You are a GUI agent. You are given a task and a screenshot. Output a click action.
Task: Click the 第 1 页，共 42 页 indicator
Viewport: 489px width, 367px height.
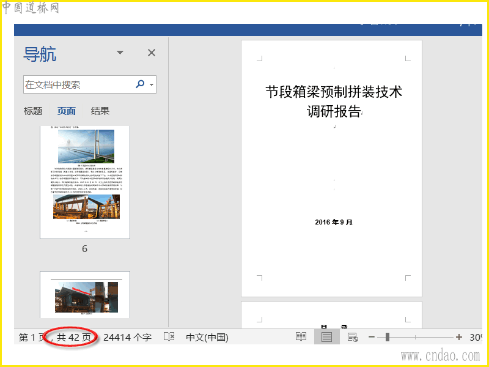click(55, 338)
